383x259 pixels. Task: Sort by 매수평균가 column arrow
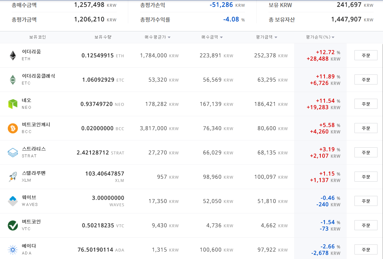[x=169, y=37]
